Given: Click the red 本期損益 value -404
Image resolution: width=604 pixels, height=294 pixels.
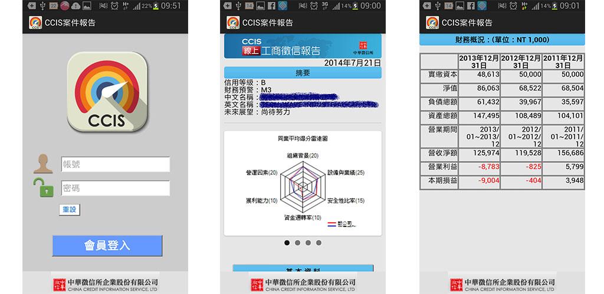Looking at the screenshot, I should (x=533, y=181).
